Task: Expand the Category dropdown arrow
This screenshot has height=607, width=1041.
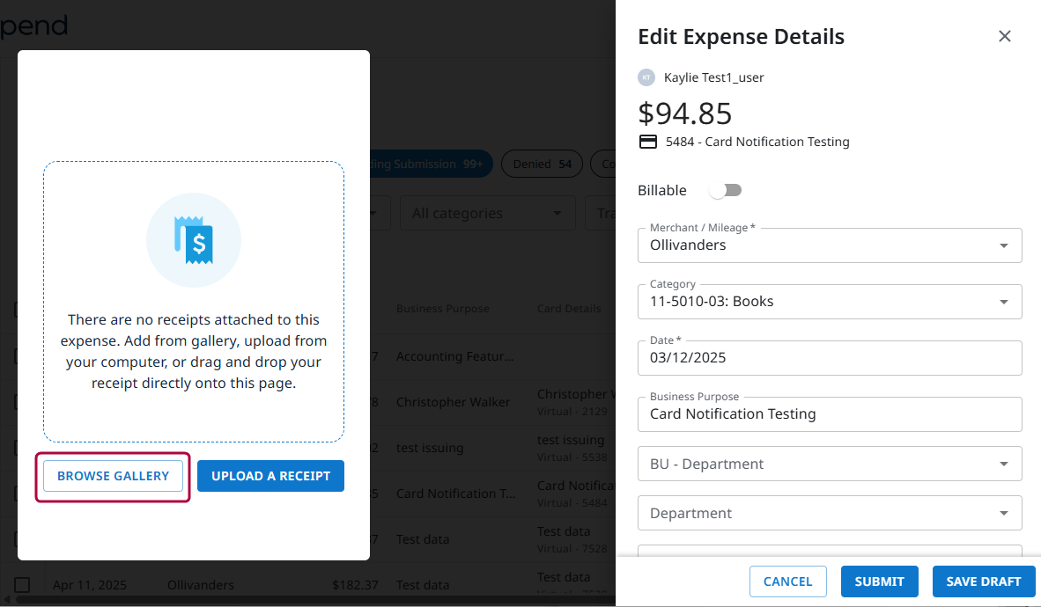Action: [1003, 302]
